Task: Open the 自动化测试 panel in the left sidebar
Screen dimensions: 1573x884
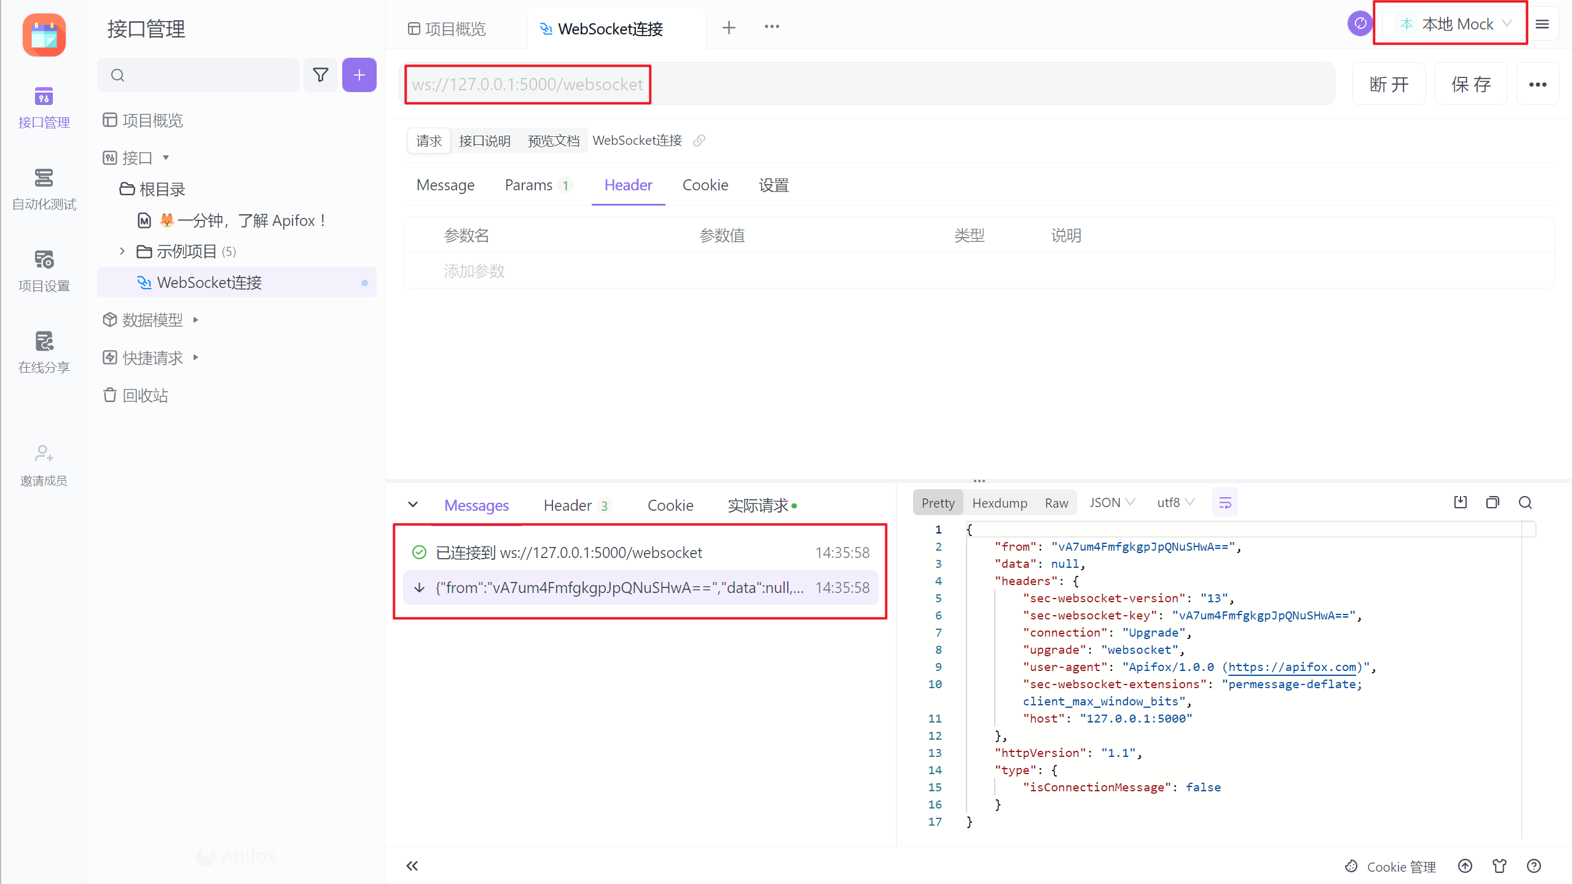Action: click(x=44, y=187)
